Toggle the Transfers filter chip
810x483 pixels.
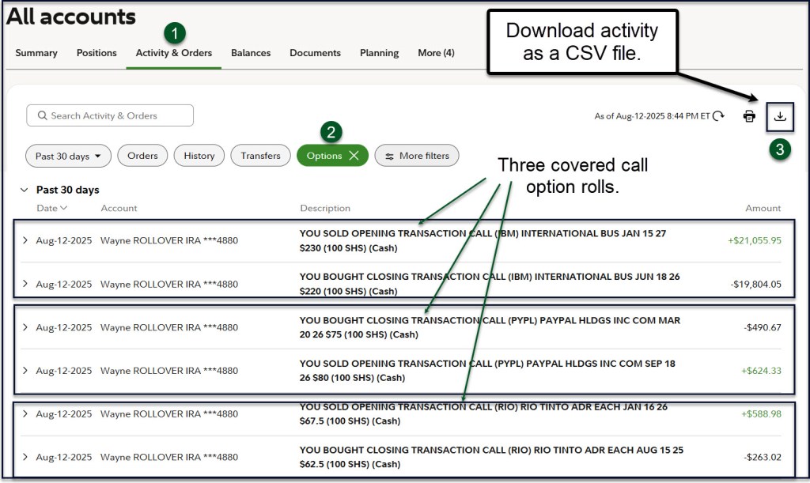pyautogui.click(x=260, y=156)
